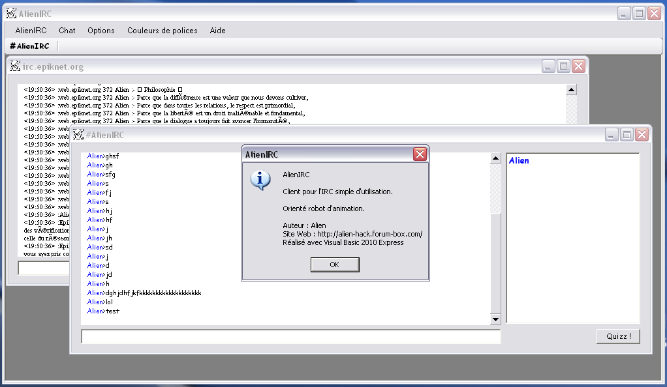This screenshot has width=667, height=387.
Task: Maximize the irc.epiknet.org window
Action: 564,66
